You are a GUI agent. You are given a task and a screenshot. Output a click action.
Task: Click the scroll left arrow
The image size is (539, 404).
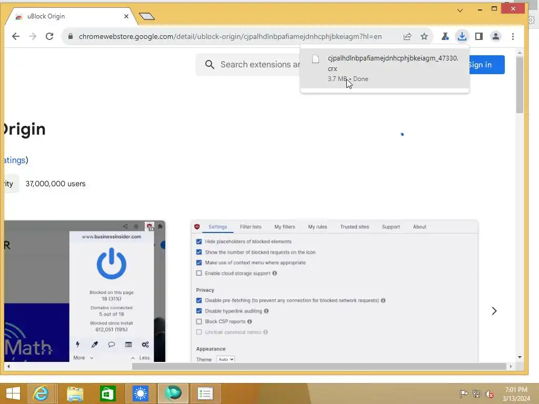[x=8, y=367]
